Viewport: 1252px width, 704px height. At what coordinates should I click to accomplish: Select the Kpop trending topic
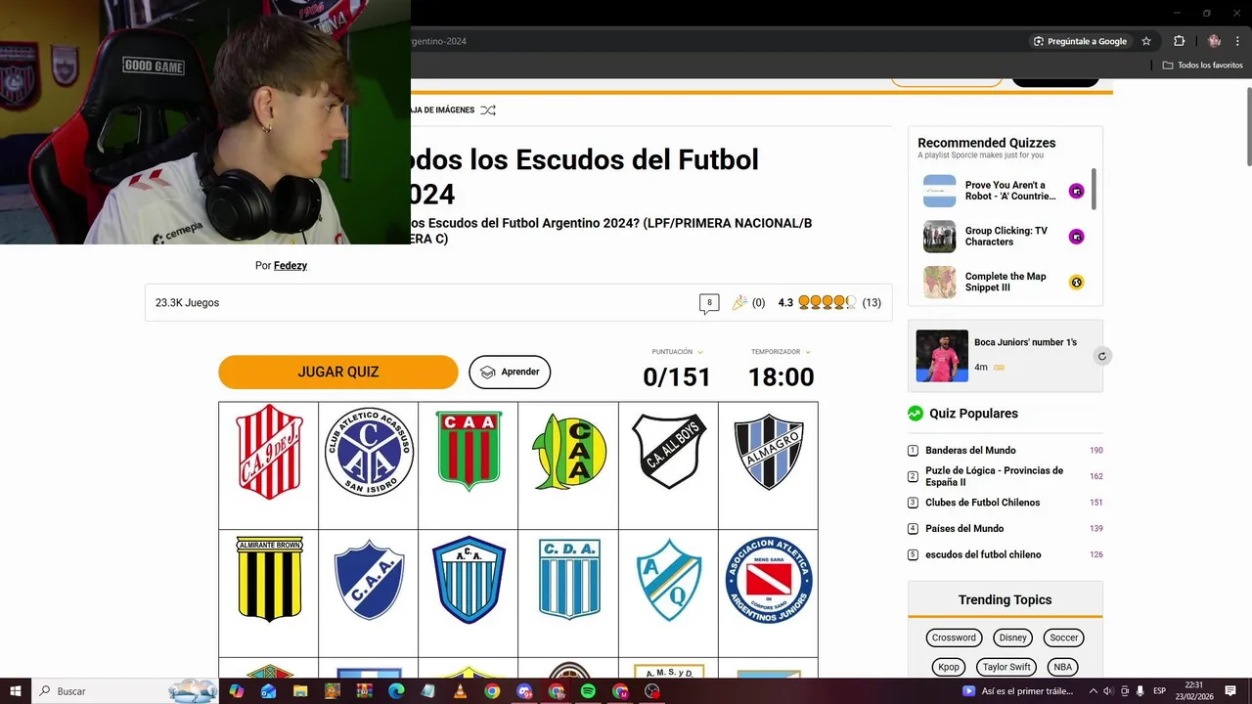click(949, 667)
